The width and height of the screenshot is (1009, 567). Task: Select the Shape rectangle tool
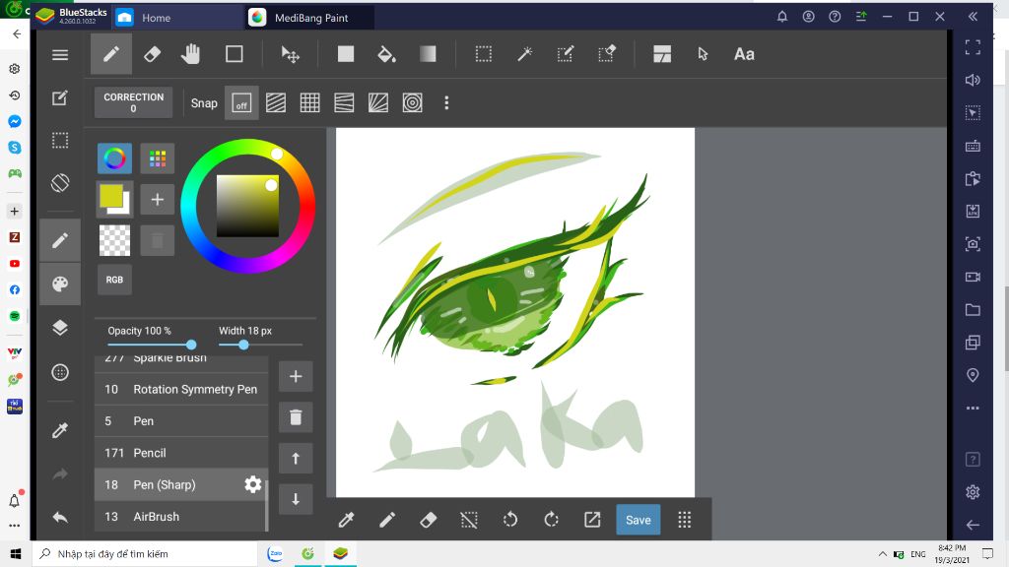point(235,54)
